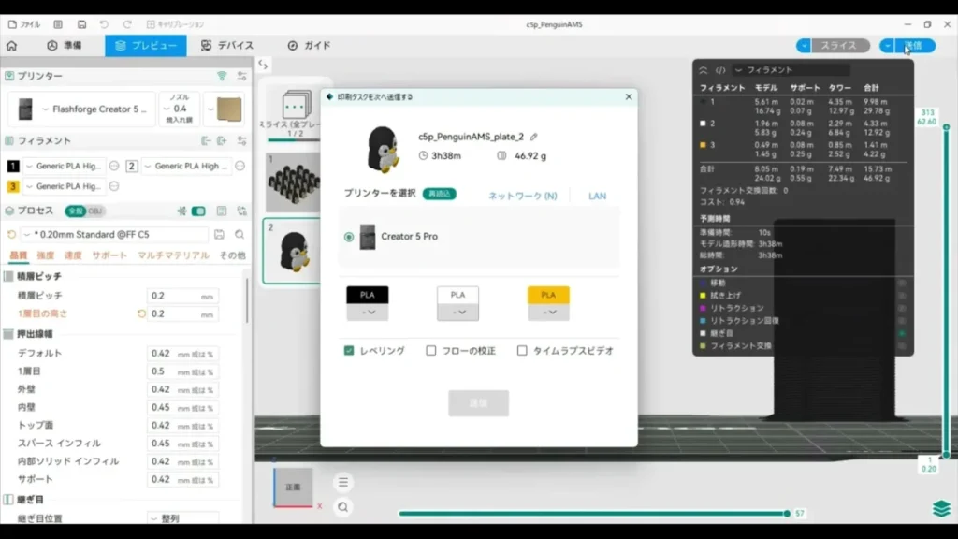This screenshot has width=958, height=539.
Task: Switch to LAN printer list
Action: (597, 197)
